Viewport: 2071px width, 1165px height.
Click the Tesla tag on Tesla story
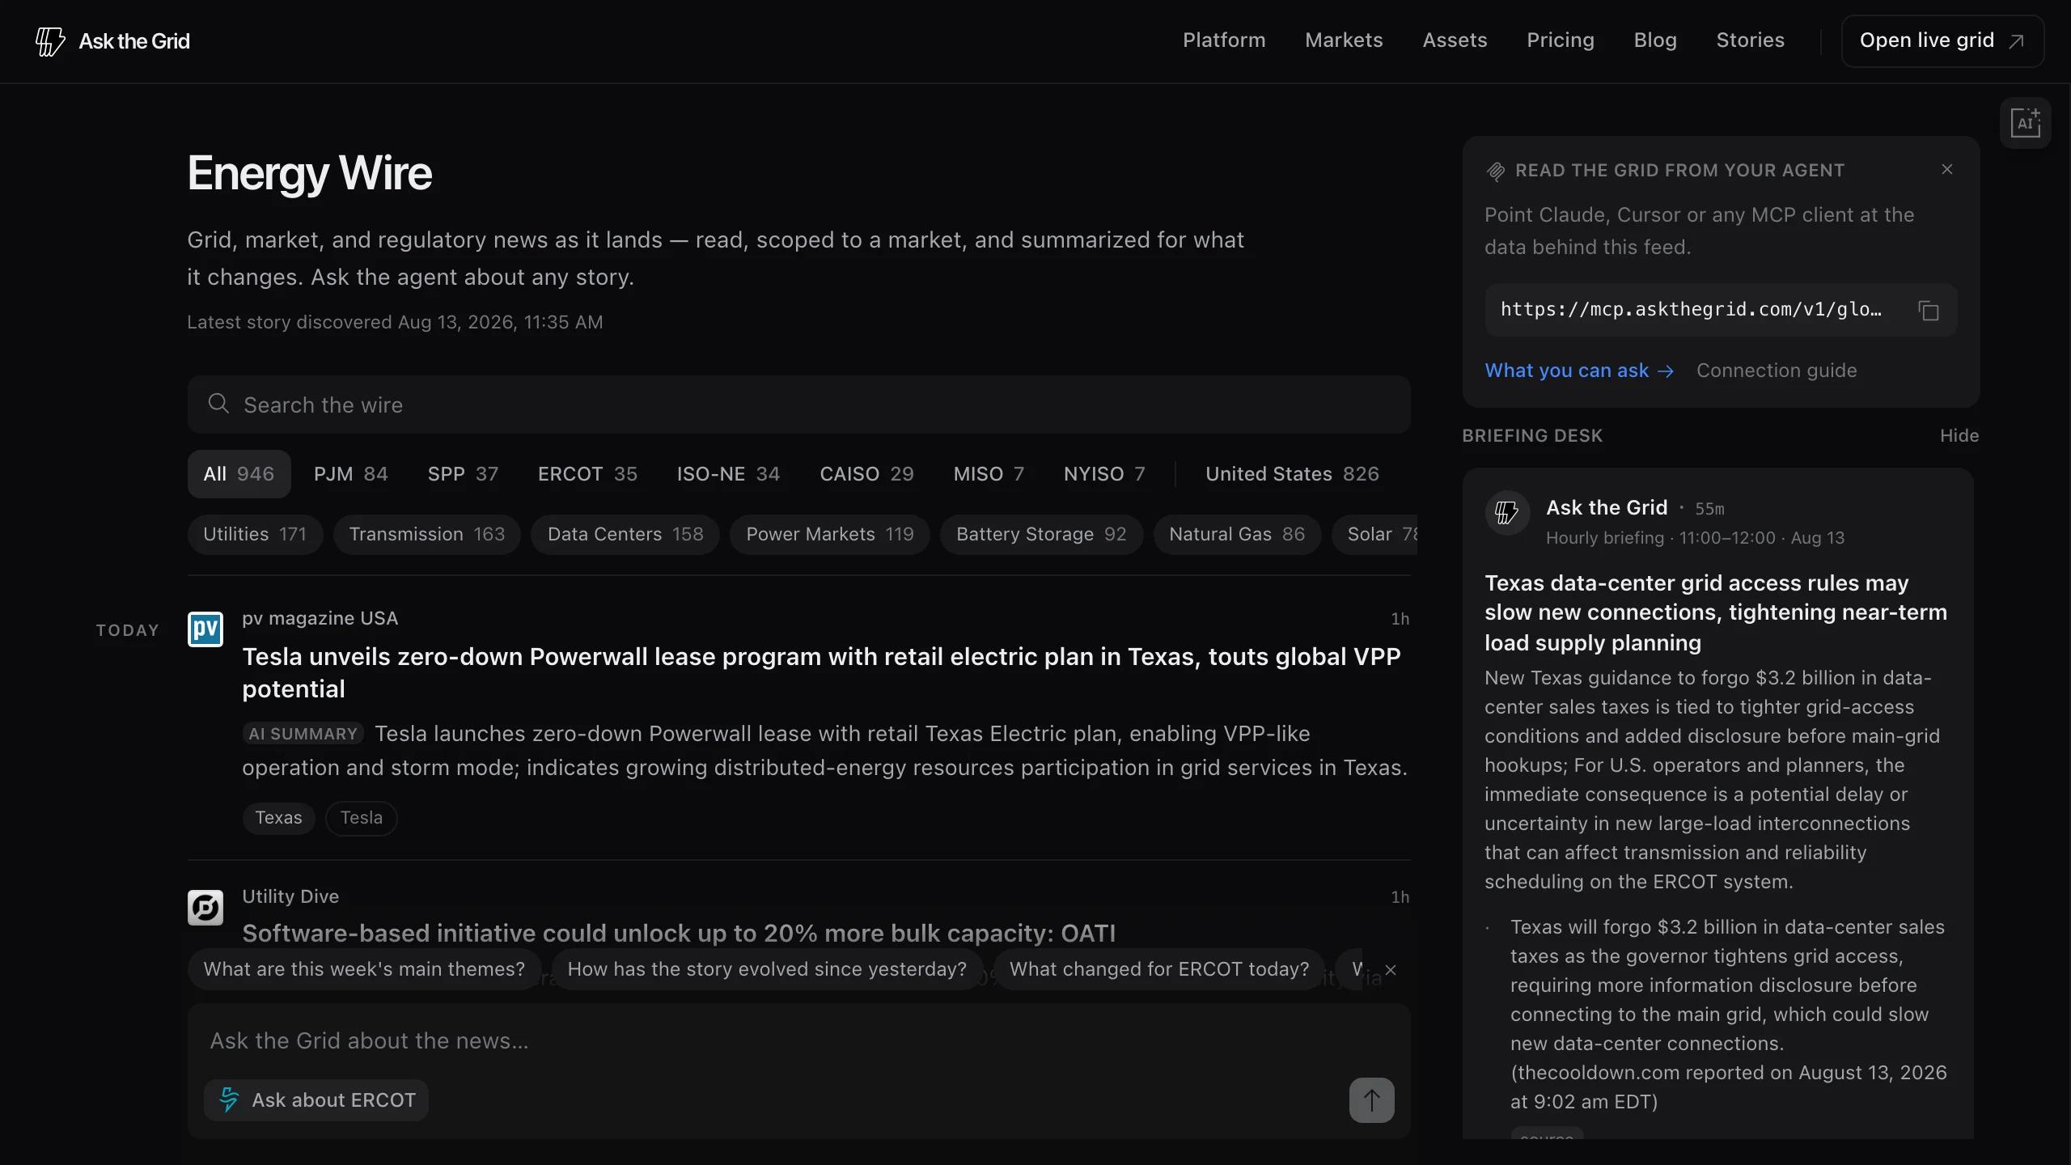(x=361, y=818)
